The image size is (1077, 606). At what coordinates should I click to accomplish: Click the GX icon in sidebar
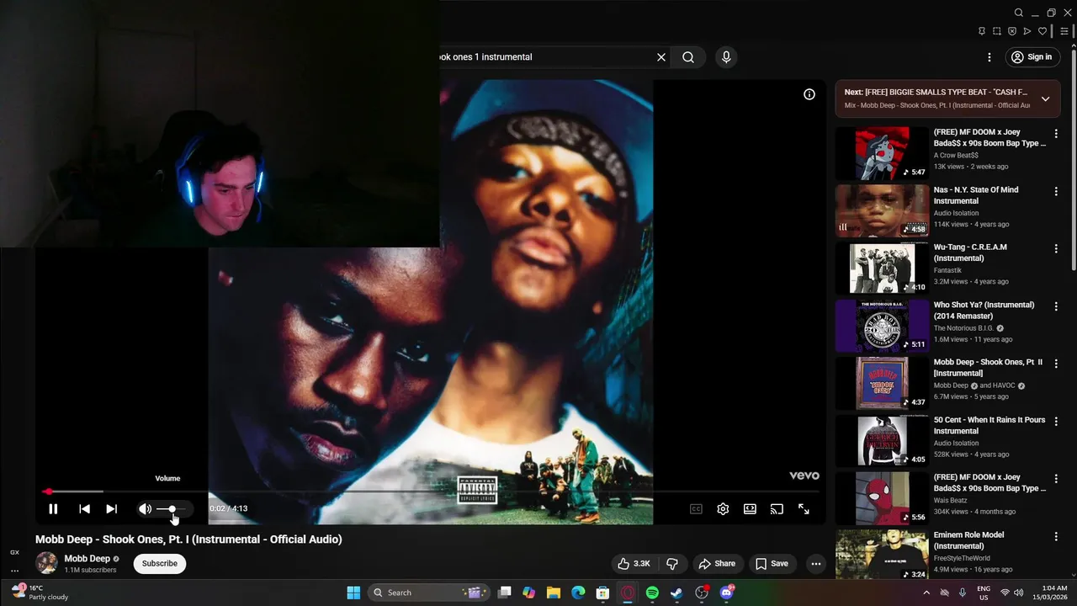[14, 552]
